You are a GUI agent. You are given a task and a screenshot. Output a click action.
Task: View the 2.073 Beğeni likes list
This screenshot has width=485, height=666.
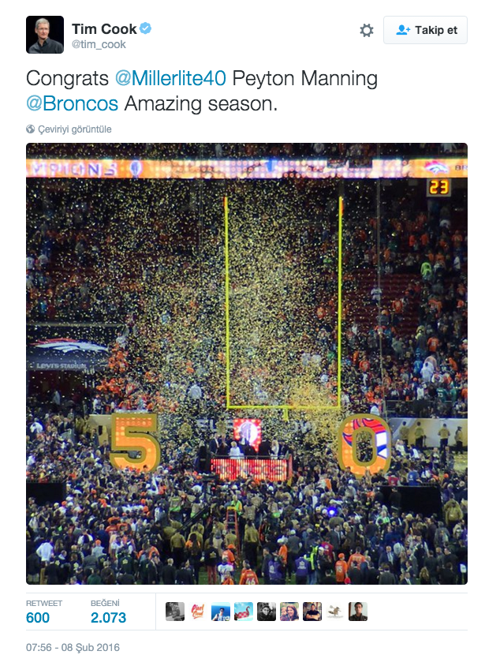click(108, 617)
